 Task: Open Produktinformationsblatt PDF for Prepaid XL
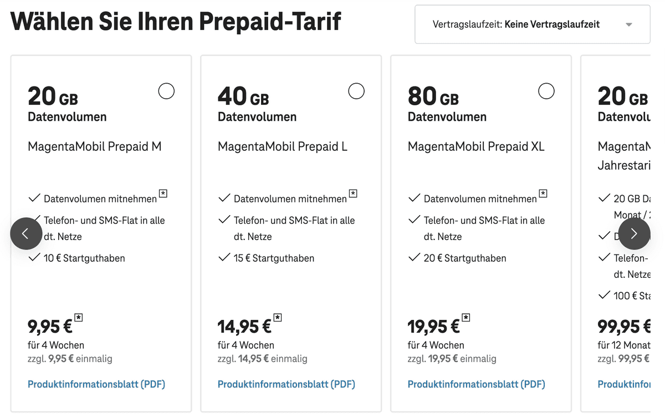pos(477,384)
